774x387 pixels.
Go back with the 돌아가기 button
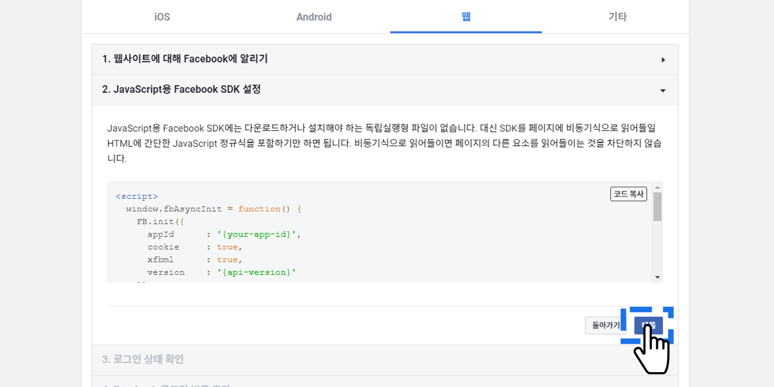[x=606, y=326]
